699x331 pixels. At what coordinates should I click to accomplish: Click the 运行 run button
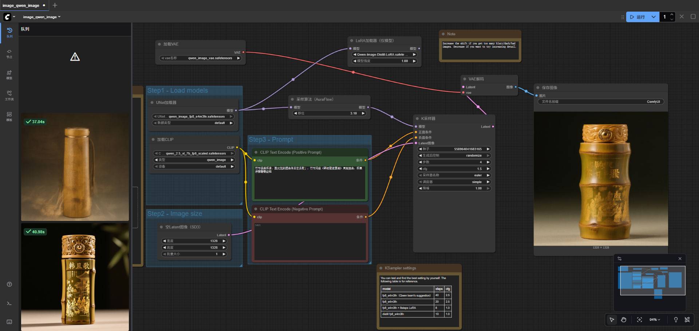638,17
